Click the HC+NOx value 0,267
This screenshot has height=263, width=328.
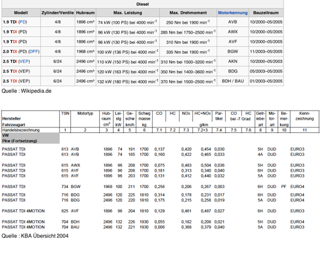(x=206, y=187)
